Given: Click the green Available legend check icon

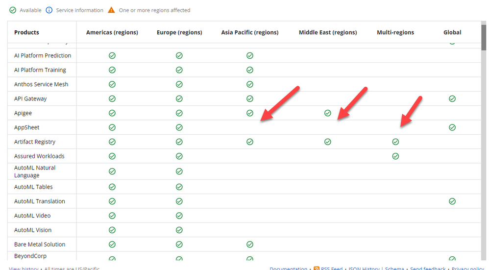Looking at the screenshot, I should [x=13, y=10].
